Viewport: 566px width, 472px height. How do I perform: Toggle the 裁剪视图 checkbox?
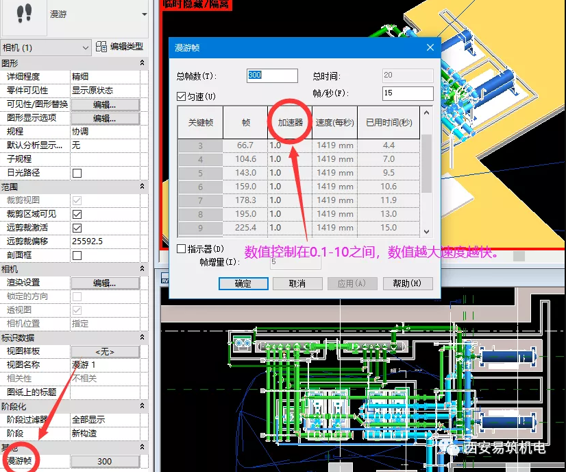77,200
